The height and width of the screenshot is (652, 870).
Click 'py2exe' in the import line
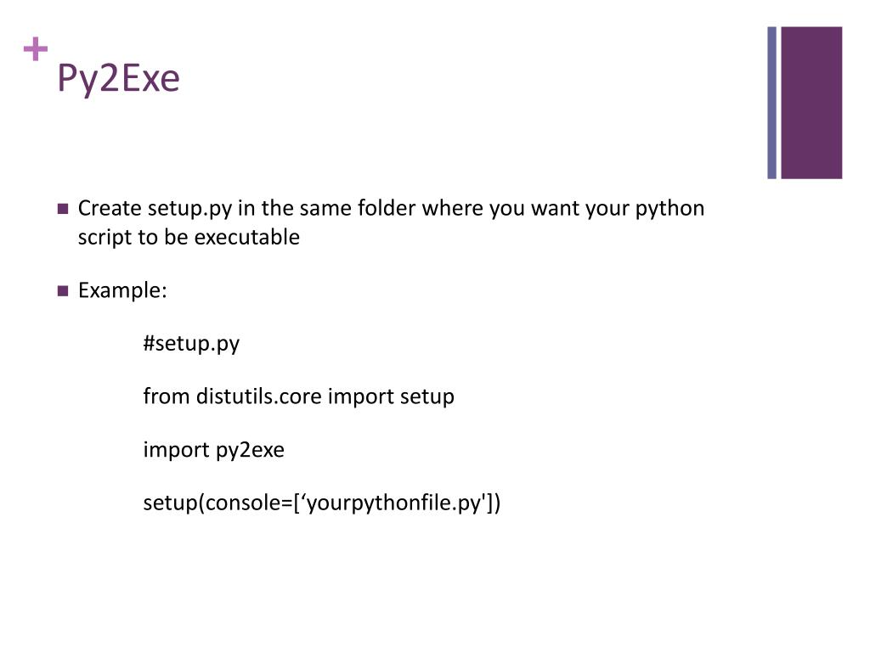pos(250,452)
